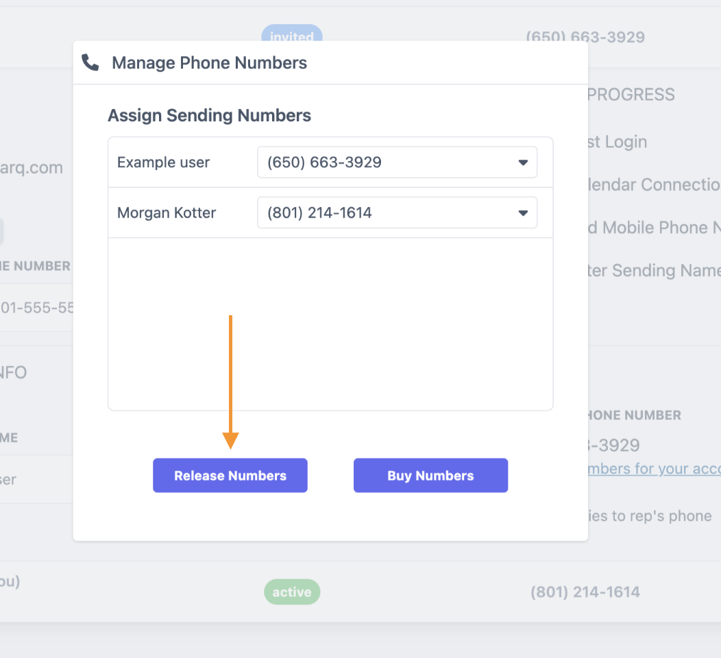721x658 pixels.
Task: Click the Calendar Connection progress item
Action: 652,184
